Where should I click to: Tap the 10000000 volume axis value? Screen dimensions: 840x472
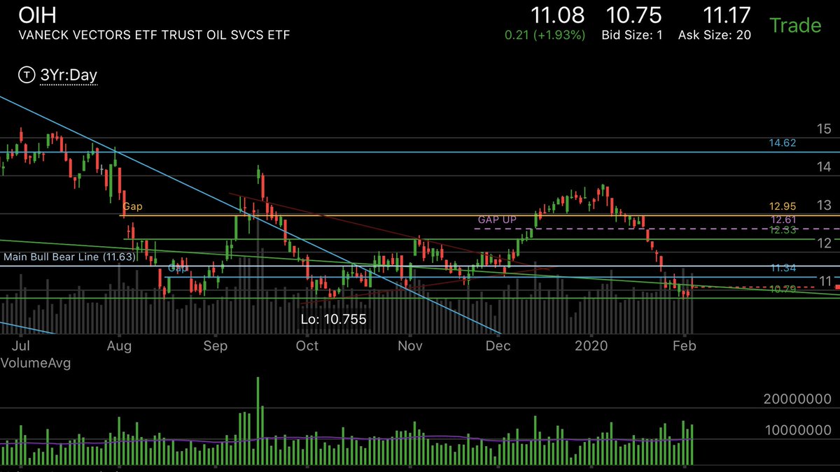click(797, 430)
